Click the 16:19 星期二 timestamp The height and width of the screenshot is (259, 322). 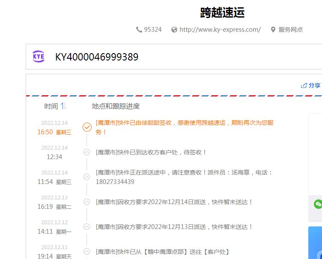tap(54, 207)
